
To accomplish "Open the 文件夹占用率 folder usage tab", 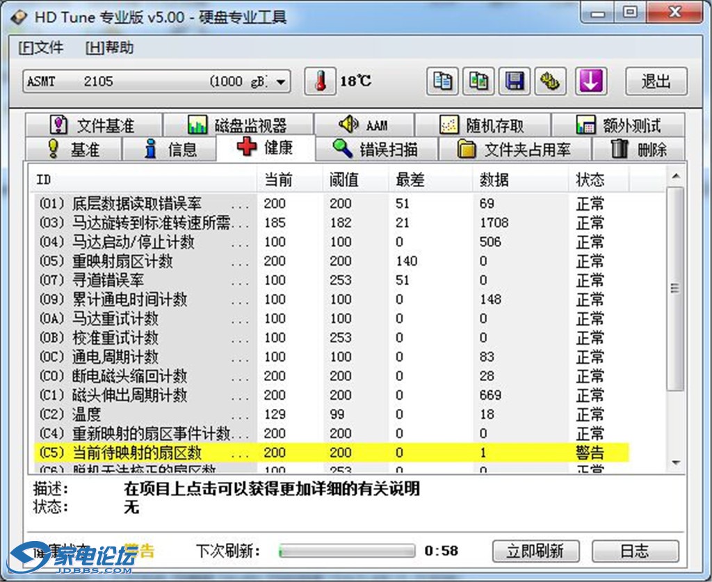I will click(x=515, y=149).
